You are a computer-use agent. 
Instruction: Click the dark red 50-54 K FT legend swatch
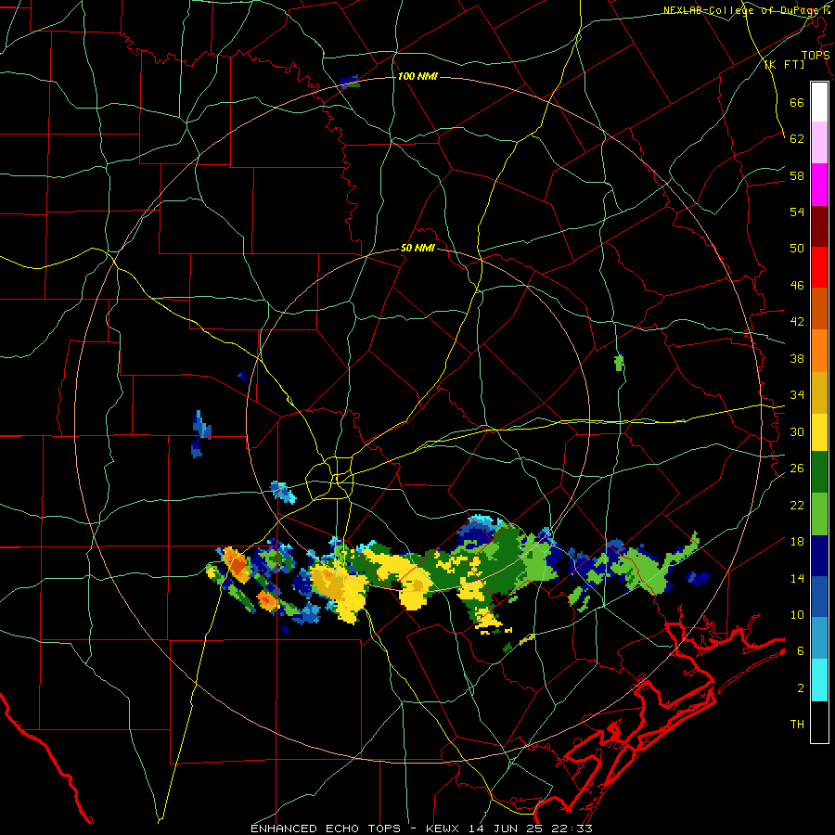(x=819, y=226)
